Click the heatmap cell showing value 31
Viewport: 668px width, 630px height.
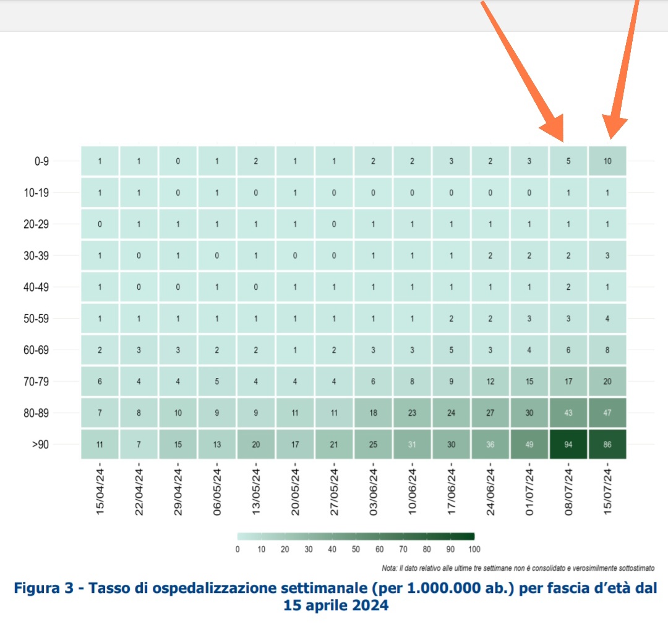click(x=412, y=445)
